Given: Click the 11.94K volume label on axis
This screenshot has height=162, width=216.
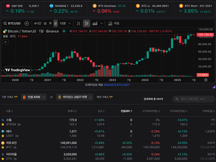Looking at the screenshot, I should click(x=203, y=75).
